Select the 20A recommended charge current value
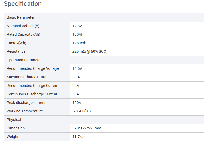The width and height of the screenshot is (208, 142). point(76,86)
